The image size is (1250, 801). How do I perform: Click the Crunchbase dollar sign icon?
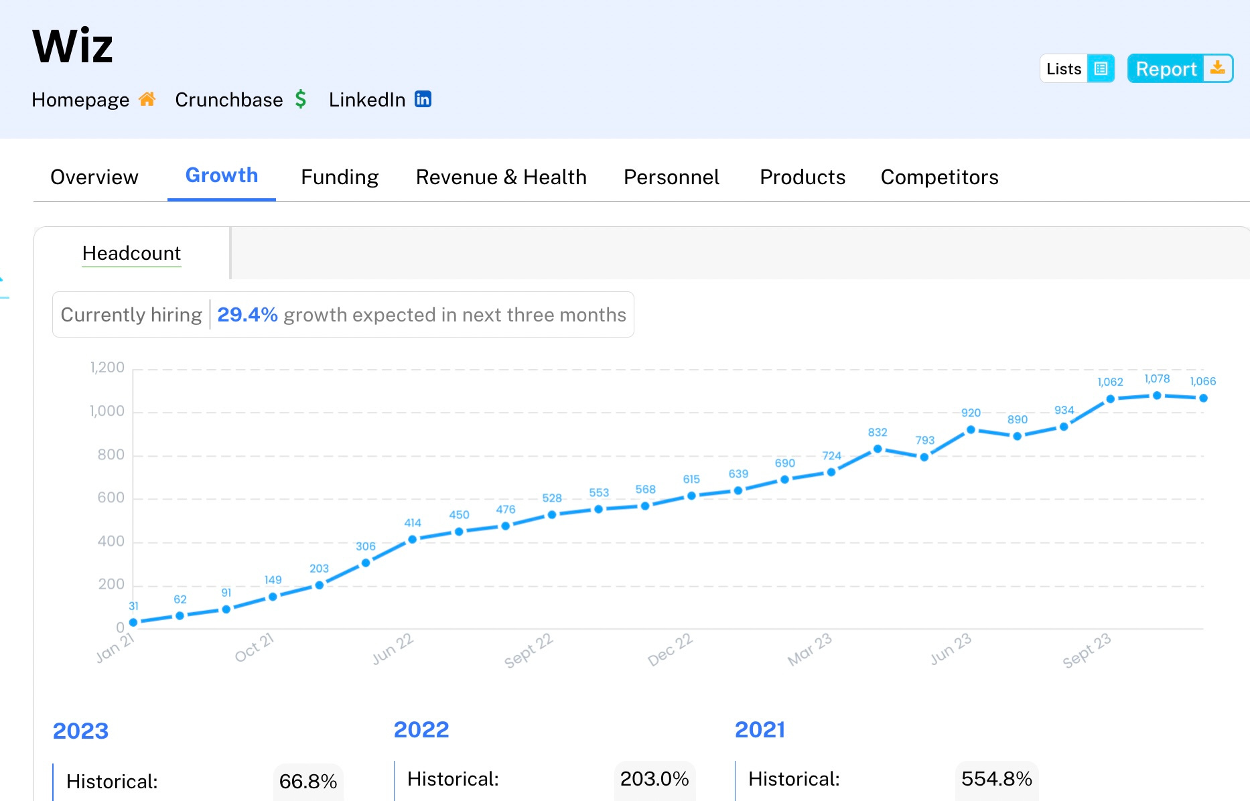[x=301, y=99]
